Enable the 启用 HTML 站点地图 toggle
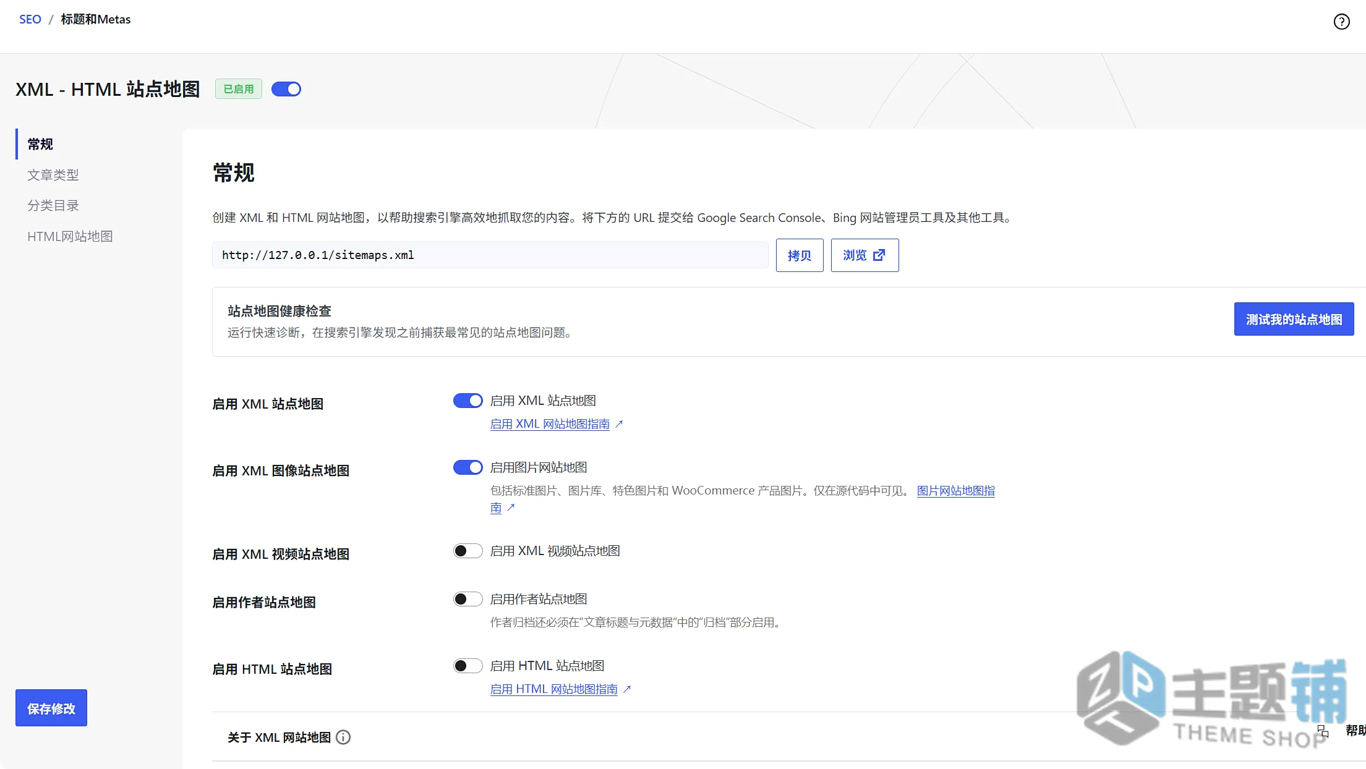1366x769 pixels. point(467,666)
